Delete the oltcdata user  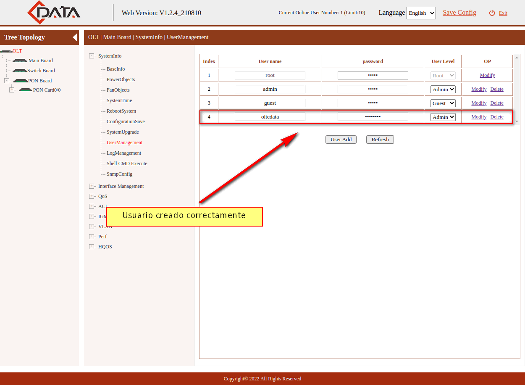(496, 117)
